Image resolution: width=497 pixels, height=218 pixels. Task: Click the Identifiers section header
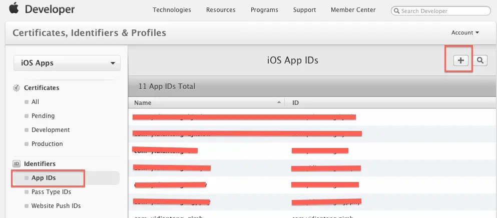40,164
